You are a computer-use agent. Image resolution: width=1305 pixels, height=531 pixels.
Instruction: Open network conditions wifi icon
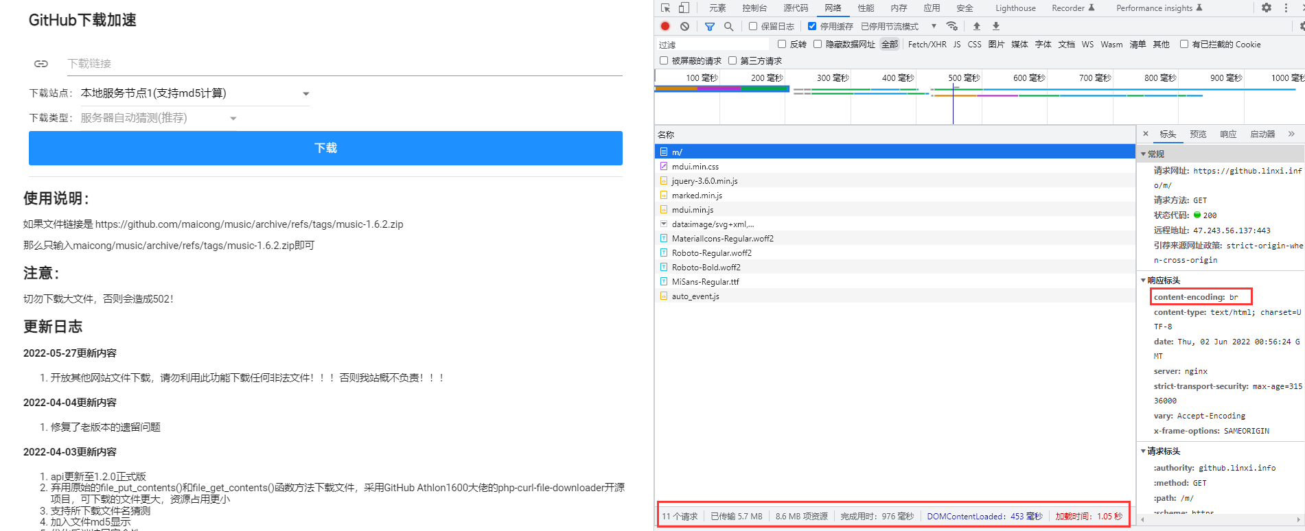pyautogui.click(x=952, y=26)
